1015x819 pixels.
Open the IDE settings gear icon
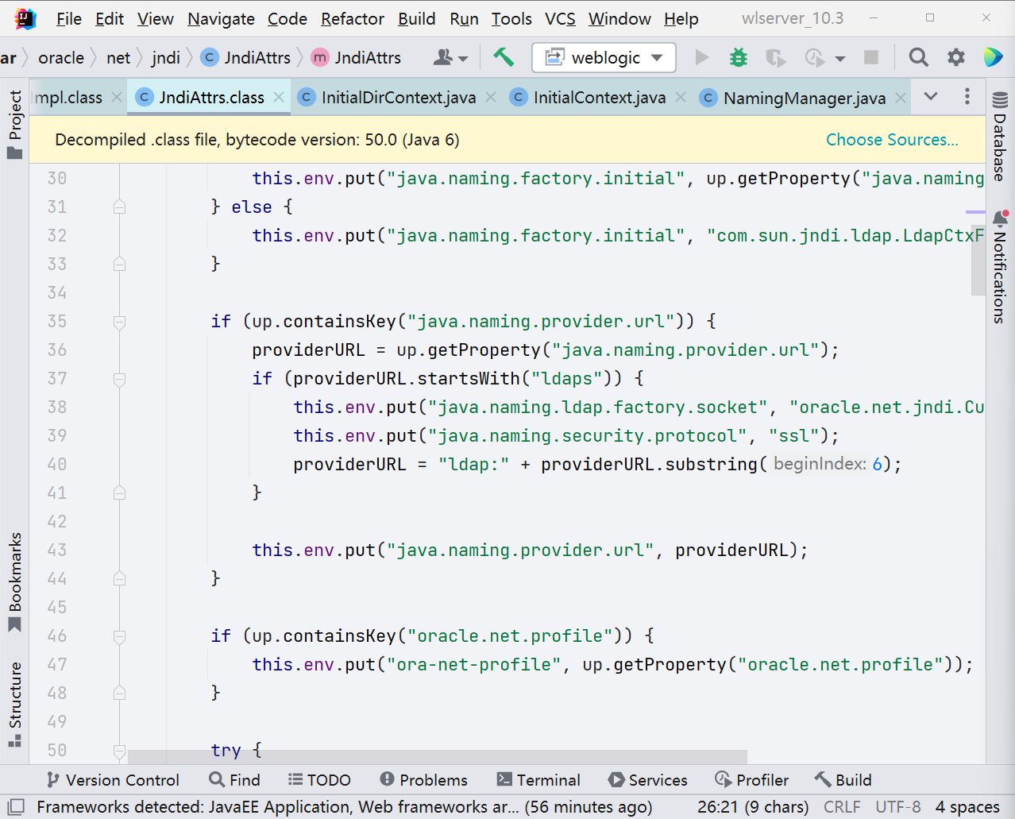(x=955, y=57)
